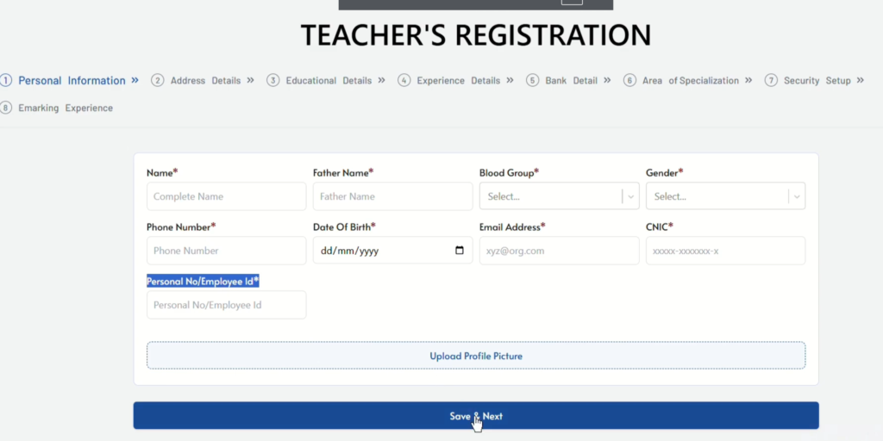Go to the Educational Details step
The width and height of the screenshot is (883, 441).
(x=328, y=81)
